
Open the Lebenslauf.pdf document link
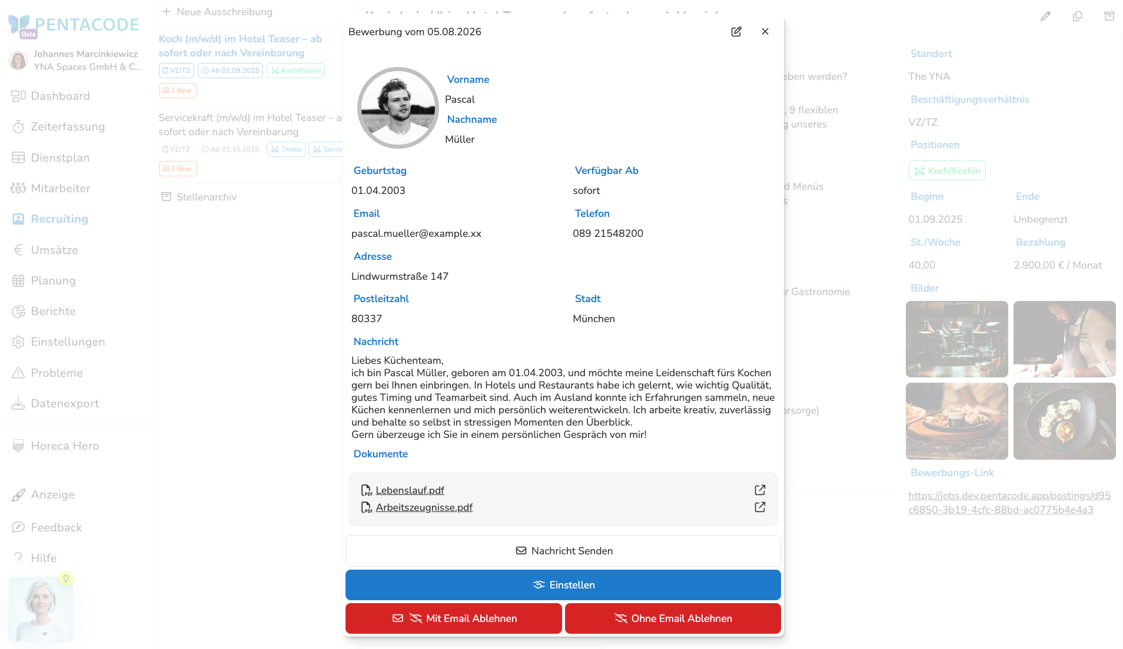[410, 490]
